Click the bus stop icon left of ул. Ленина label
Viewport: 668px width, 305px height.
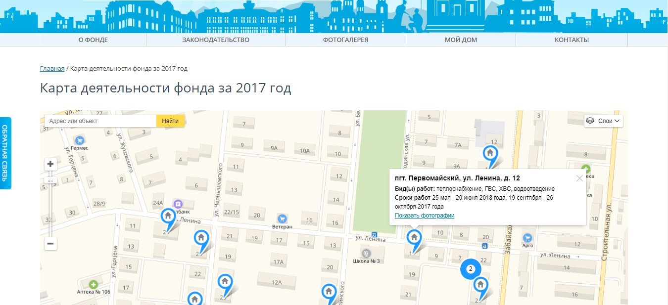tap(375, 235)
